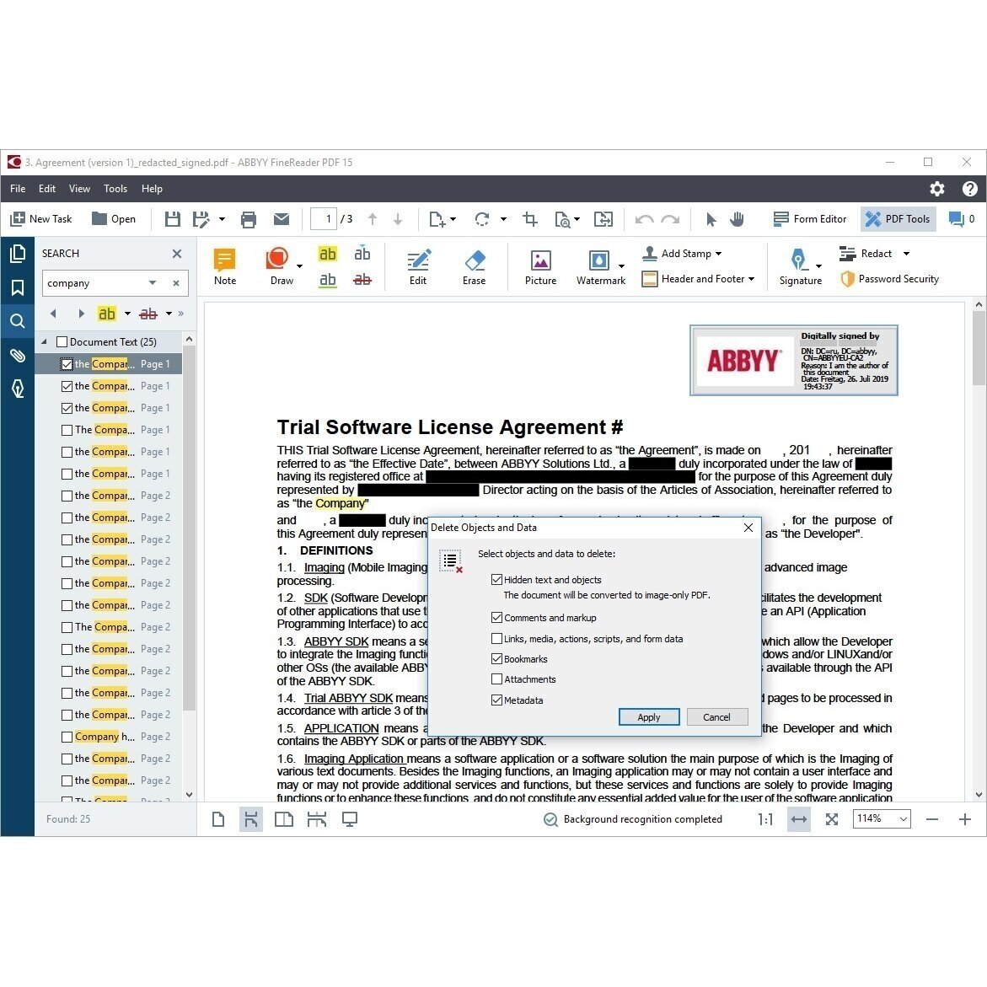Select the pointer arrow tool
Screen dimensions: 987x987
tap(711, 219)
